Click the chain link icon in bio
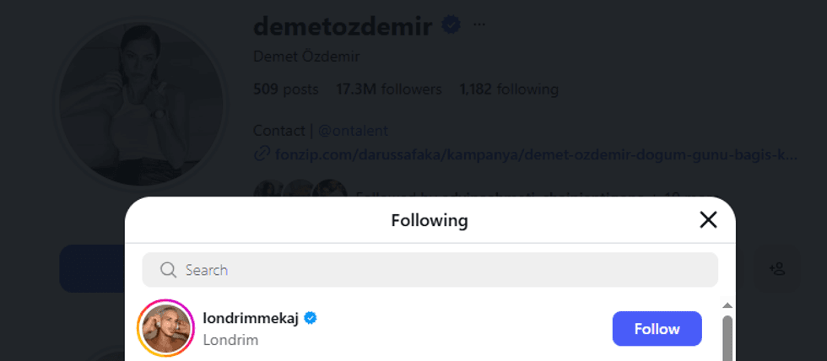The height and width of the screenshot is (361, 827). coord(262,154)
